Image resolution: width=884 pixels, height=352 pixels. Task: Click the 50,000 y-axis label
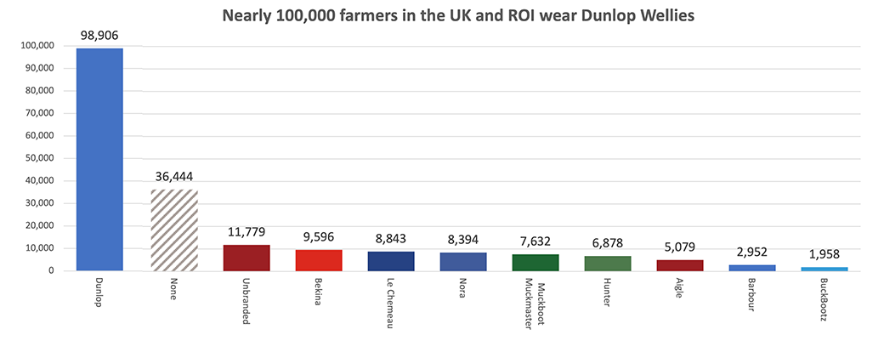click(x=38, y=158)
